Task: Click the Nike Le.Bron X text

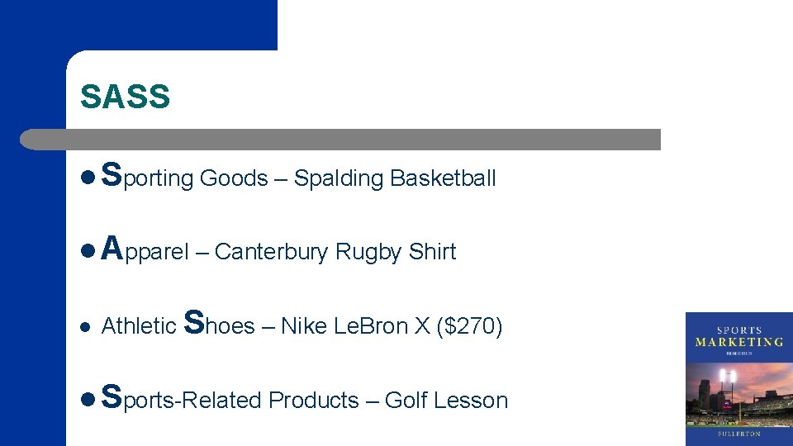Action: click(x=355, y=327)
